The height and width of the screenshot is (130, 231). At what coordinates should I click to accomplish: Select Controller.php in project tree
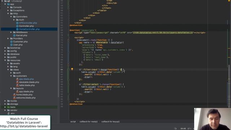point(26,26)
